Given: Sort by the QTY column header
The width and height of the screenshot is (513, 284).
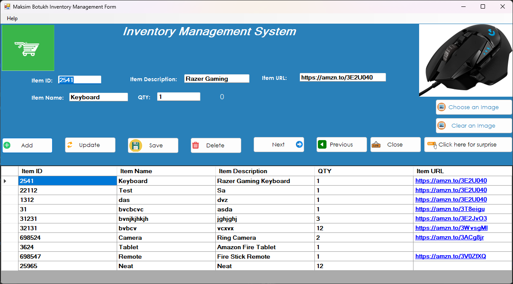Looking at the screenshot, I should point(364,171).
